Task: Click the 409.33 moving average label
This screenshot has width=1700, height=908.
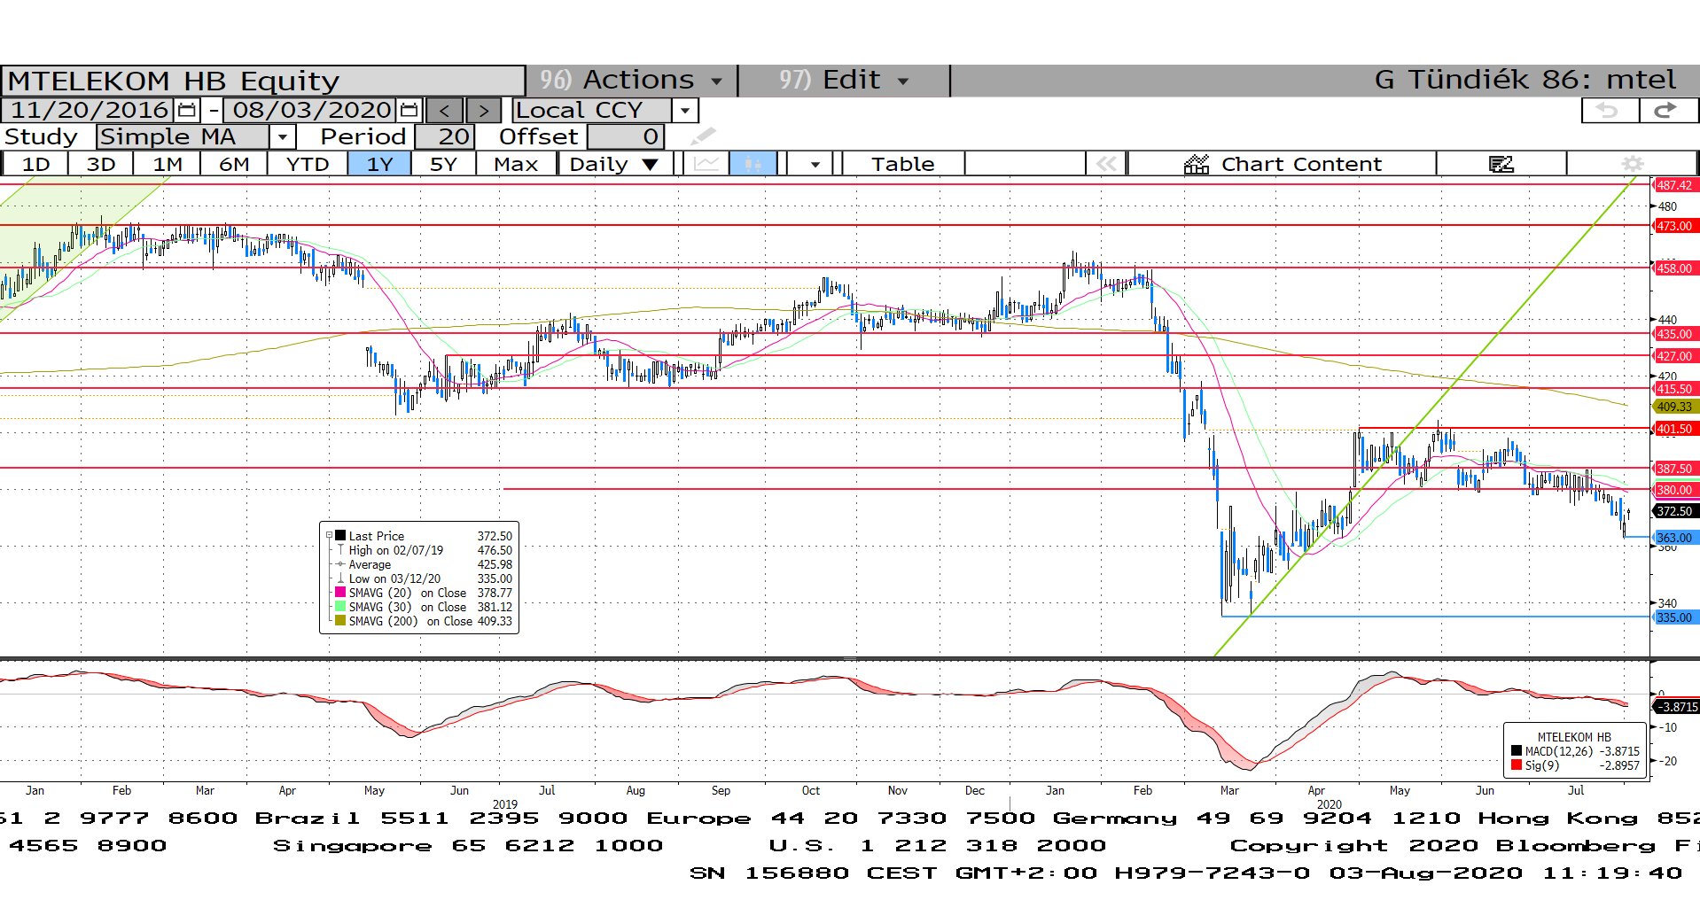Action: coord(1675,407)
